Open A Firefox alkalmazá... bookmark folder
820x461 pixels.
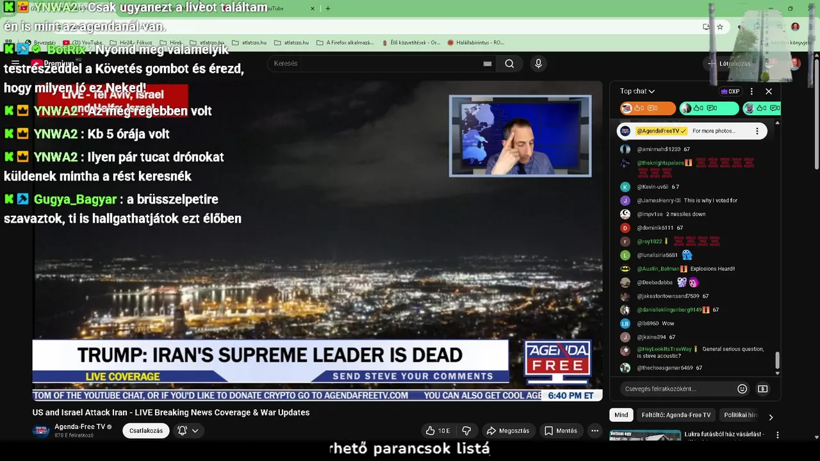click(x=345, y=42)
